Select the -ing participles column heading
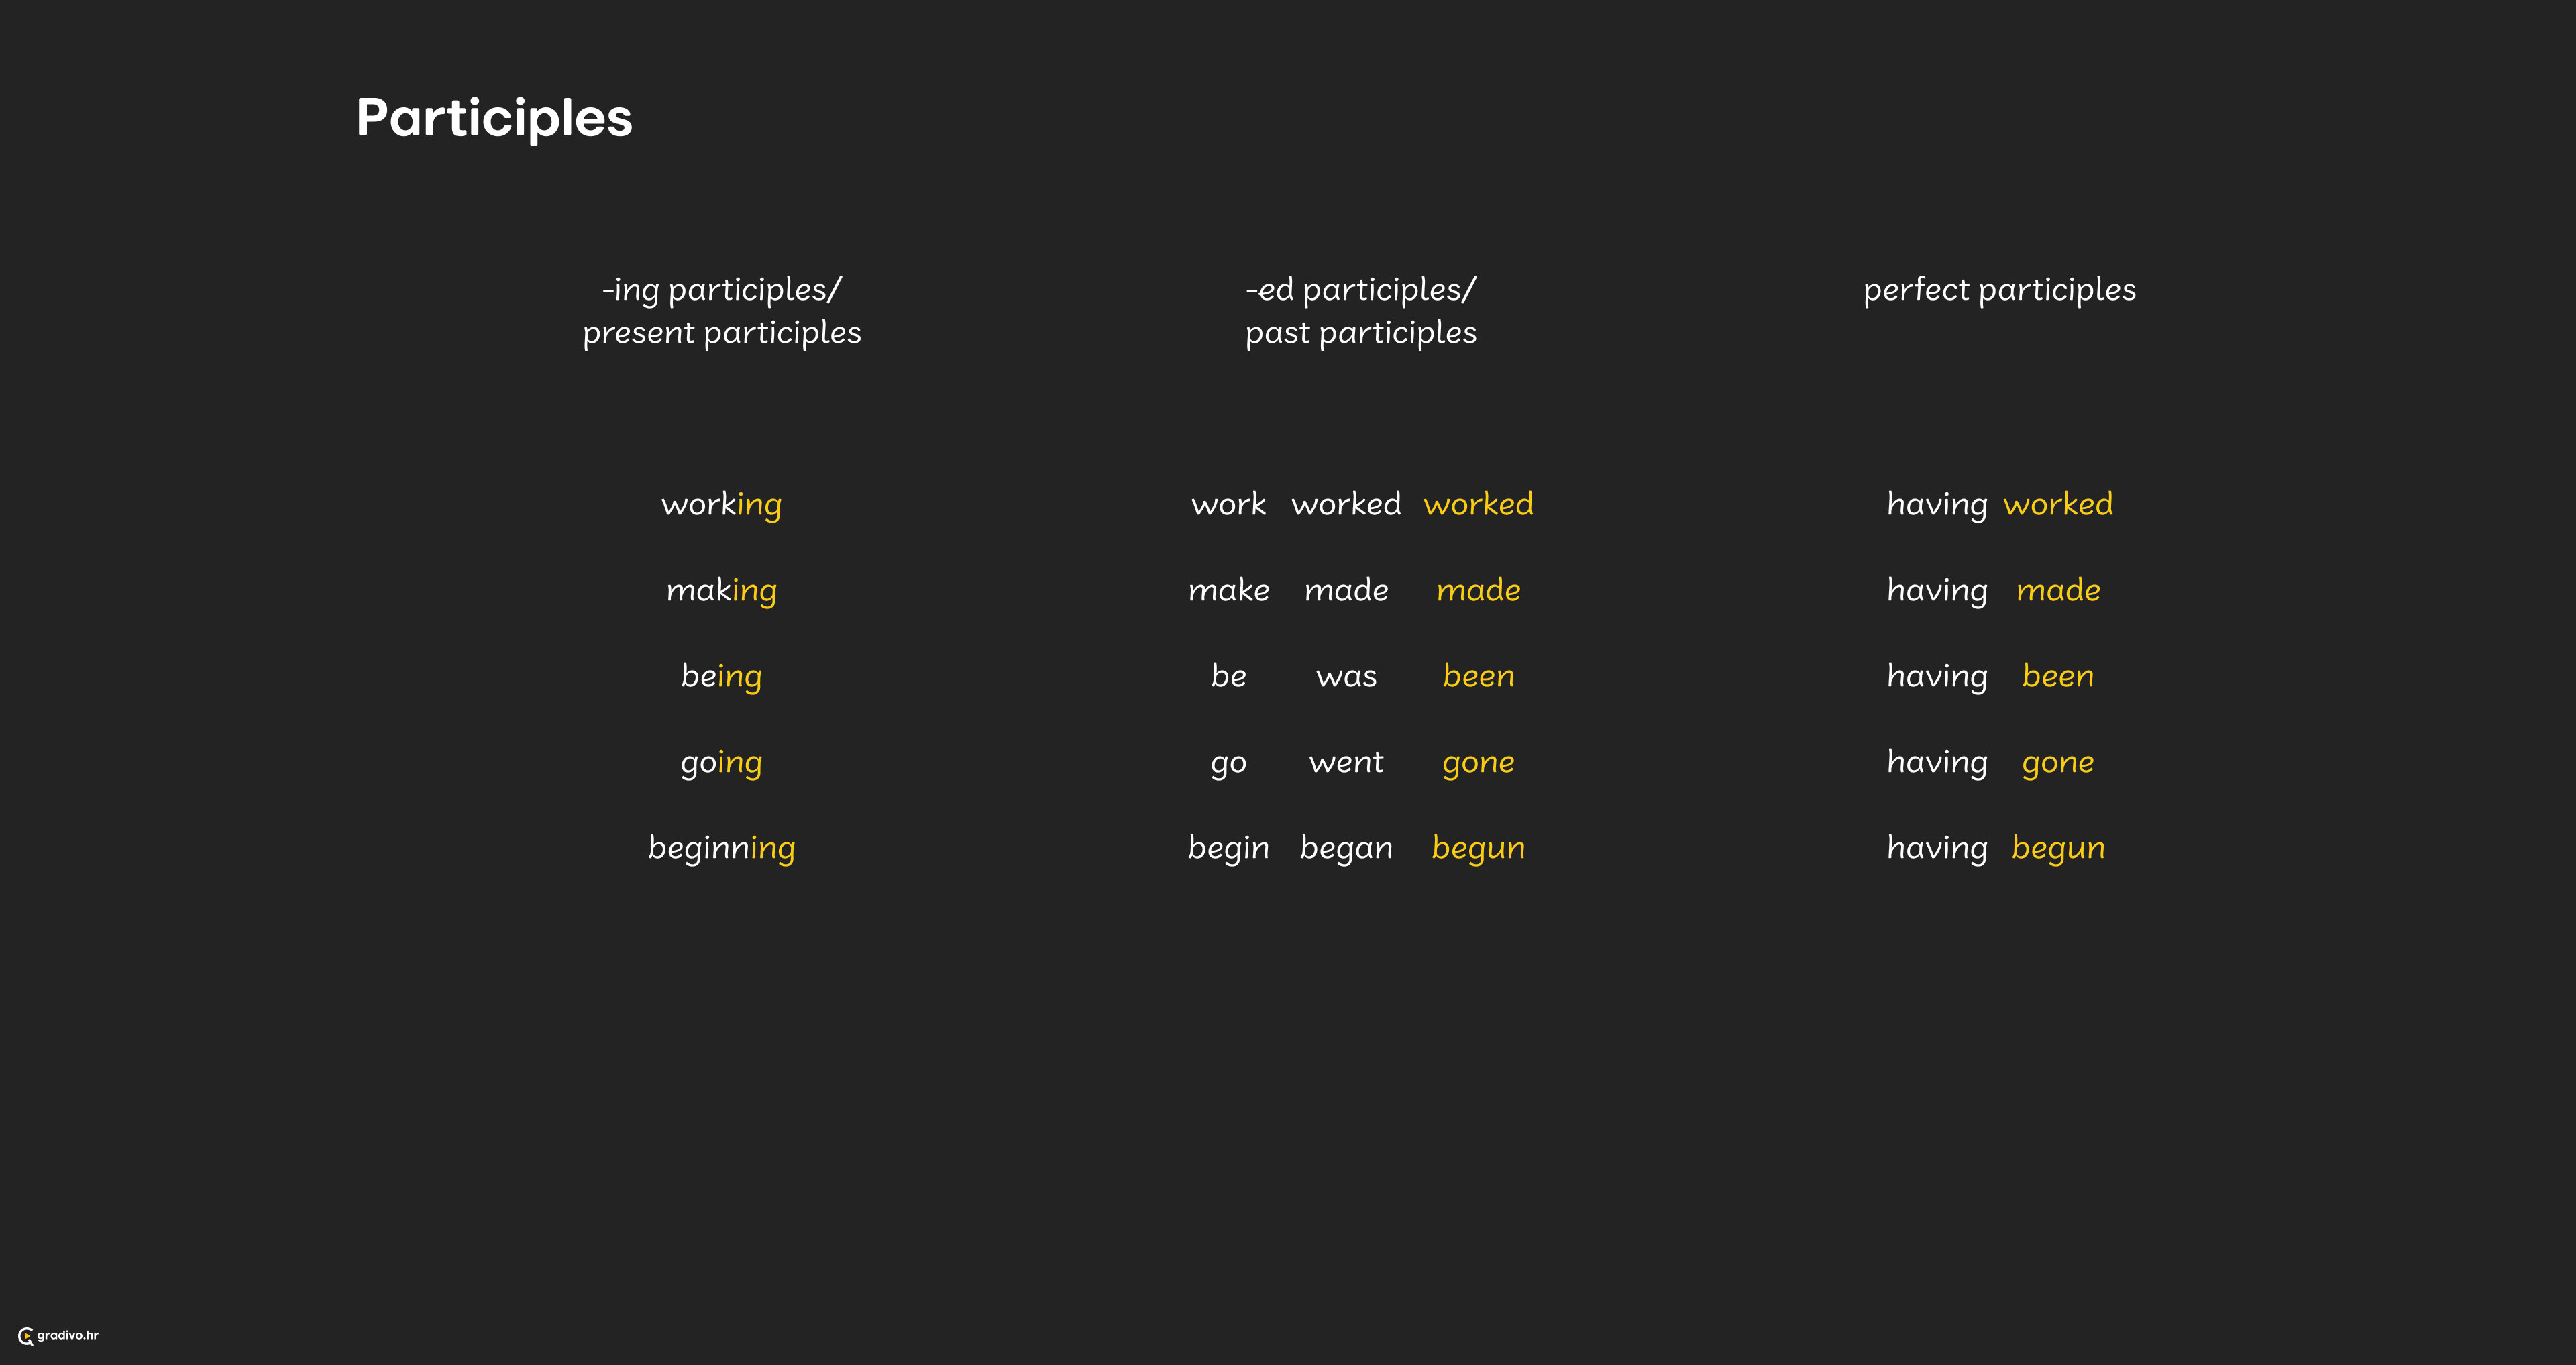The height and width of the screenshot is (1365, 2576). tap(722, 311)
